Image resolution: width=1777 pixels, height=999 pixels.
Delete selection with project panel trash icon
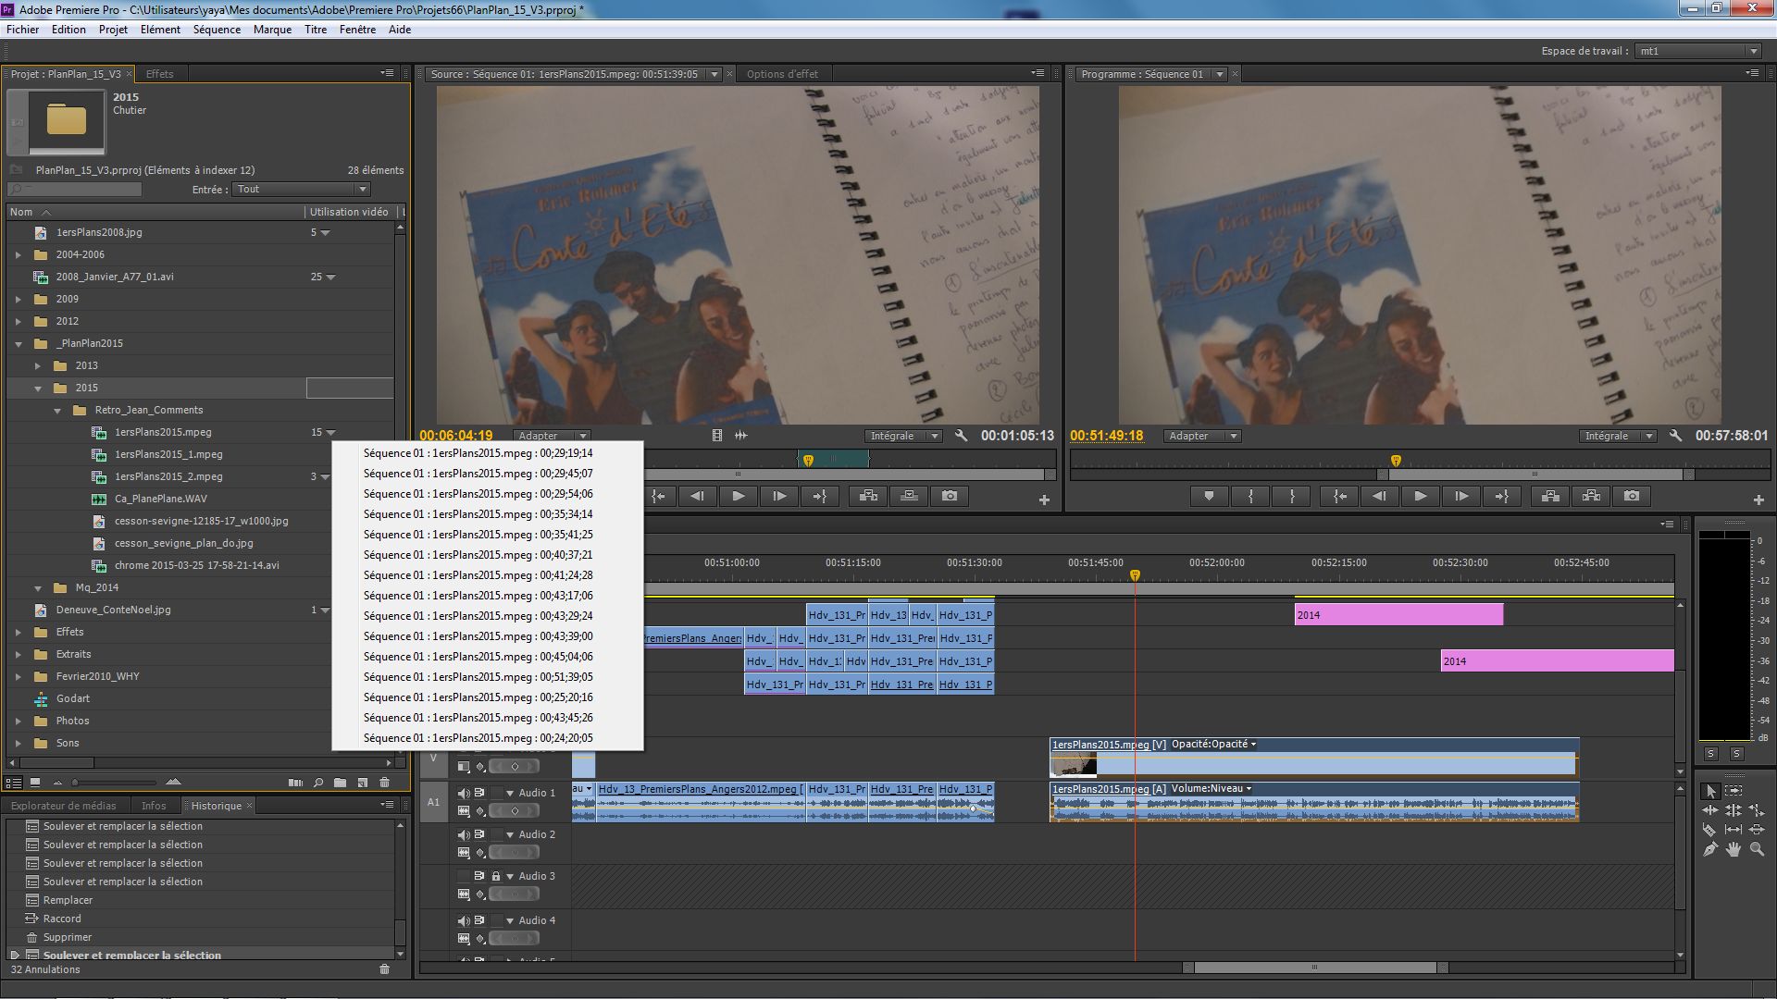[385, 783]
